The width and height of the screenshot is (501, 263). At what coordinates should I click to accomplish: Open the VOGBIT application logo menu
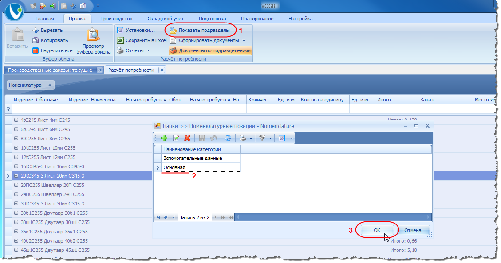tap(14, 11)
